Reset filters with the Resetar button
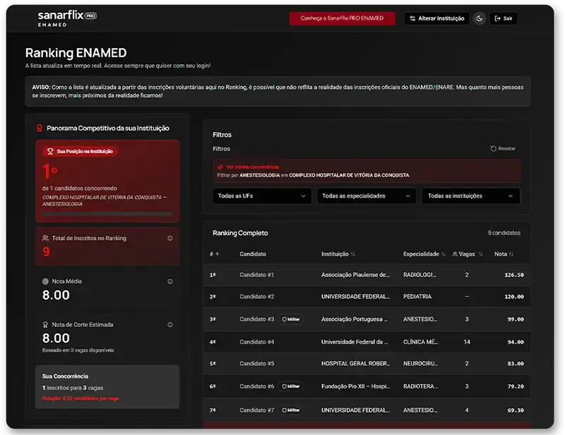565x435 pixels. pyautogui.click(x=503, y=149)
